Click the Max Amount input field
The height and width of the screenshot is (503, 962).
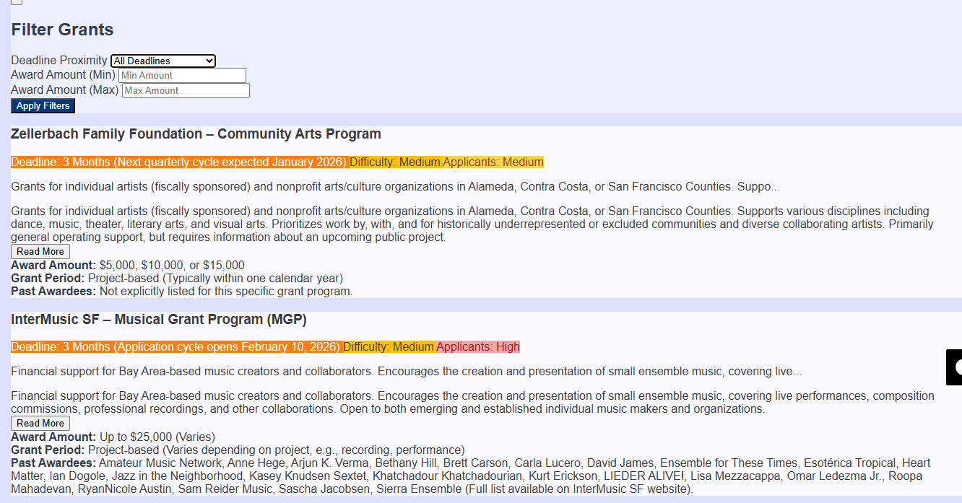click(185, 90)
